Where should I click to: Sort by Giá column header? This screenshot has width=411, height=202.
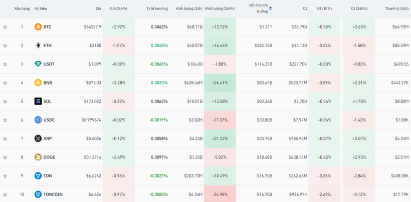(x=98, y=8)
